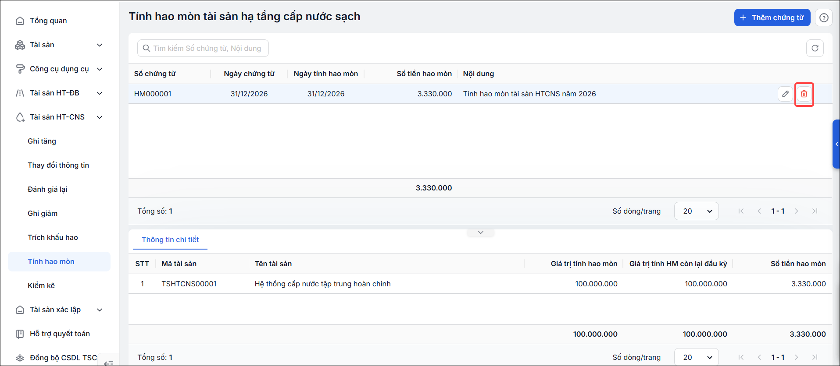
Task: Click the Mã tài sản column header
Action: pyautogui.click(x=179, y=264)
